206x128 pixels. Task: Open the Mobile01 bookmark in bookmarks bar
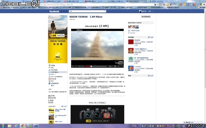pos(15,7)
